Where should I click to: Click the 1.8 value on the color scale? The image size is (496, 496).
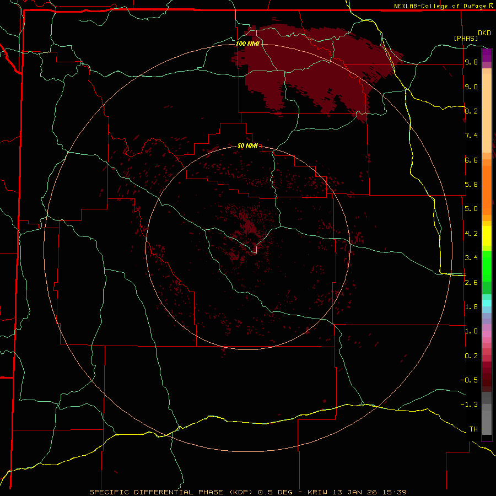click(471, 307)
